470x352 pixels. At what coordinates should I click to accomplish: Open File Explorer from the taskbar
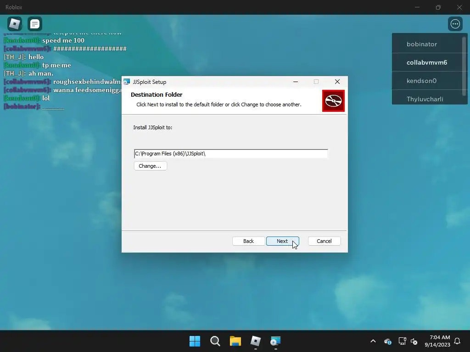pos(235,341)
